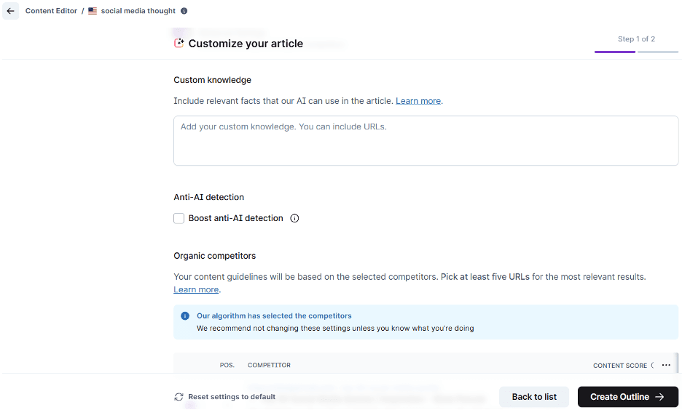This screenshot has height=410, width=682.
Task: Click the CONTENT SCORE column header
Action: 620,366
